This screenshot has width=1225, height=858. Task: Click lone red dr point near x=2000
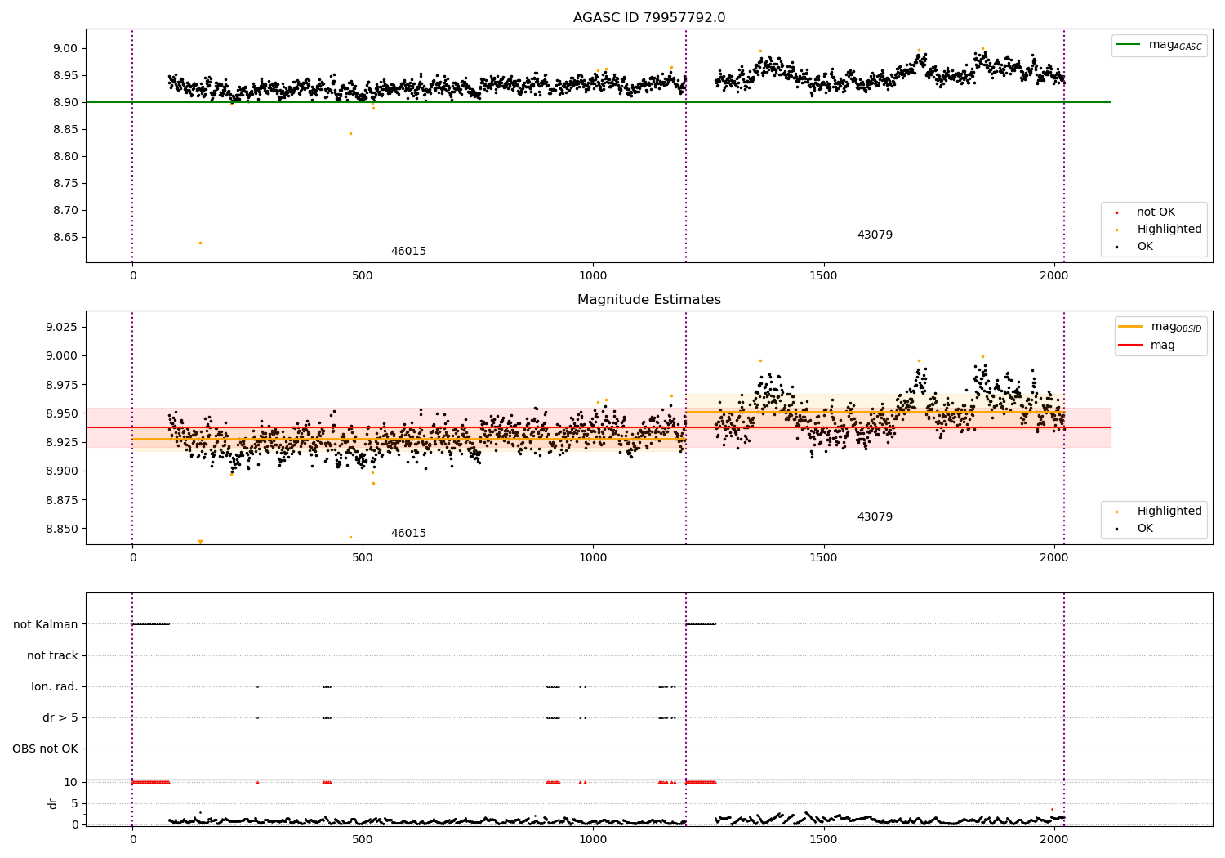click(1051, 809)
